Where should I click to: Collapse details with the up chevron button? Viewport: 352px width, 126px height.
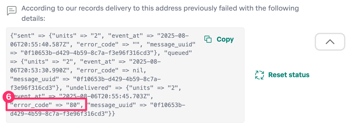[330, 42]
